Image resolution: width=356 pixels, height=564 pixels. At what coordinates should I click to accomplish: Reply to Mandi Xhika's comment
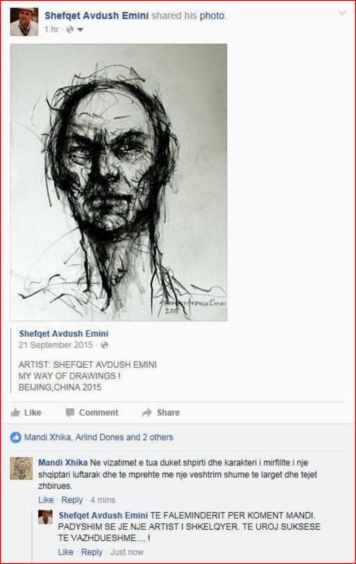pos(72,500)
